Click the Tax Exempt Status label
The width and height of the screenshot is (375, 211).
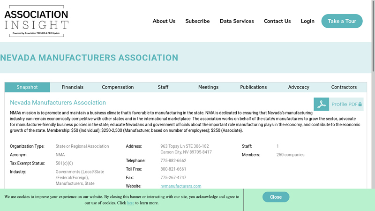[x=27, y=163]
